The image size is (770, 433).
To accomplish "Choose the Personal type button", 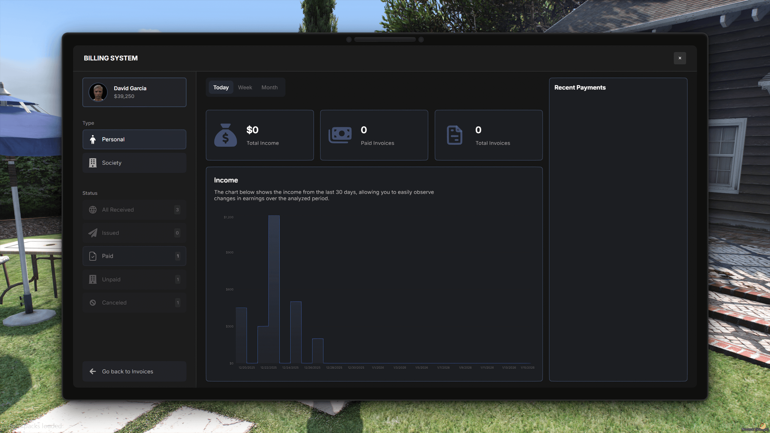I will point(134,139).
